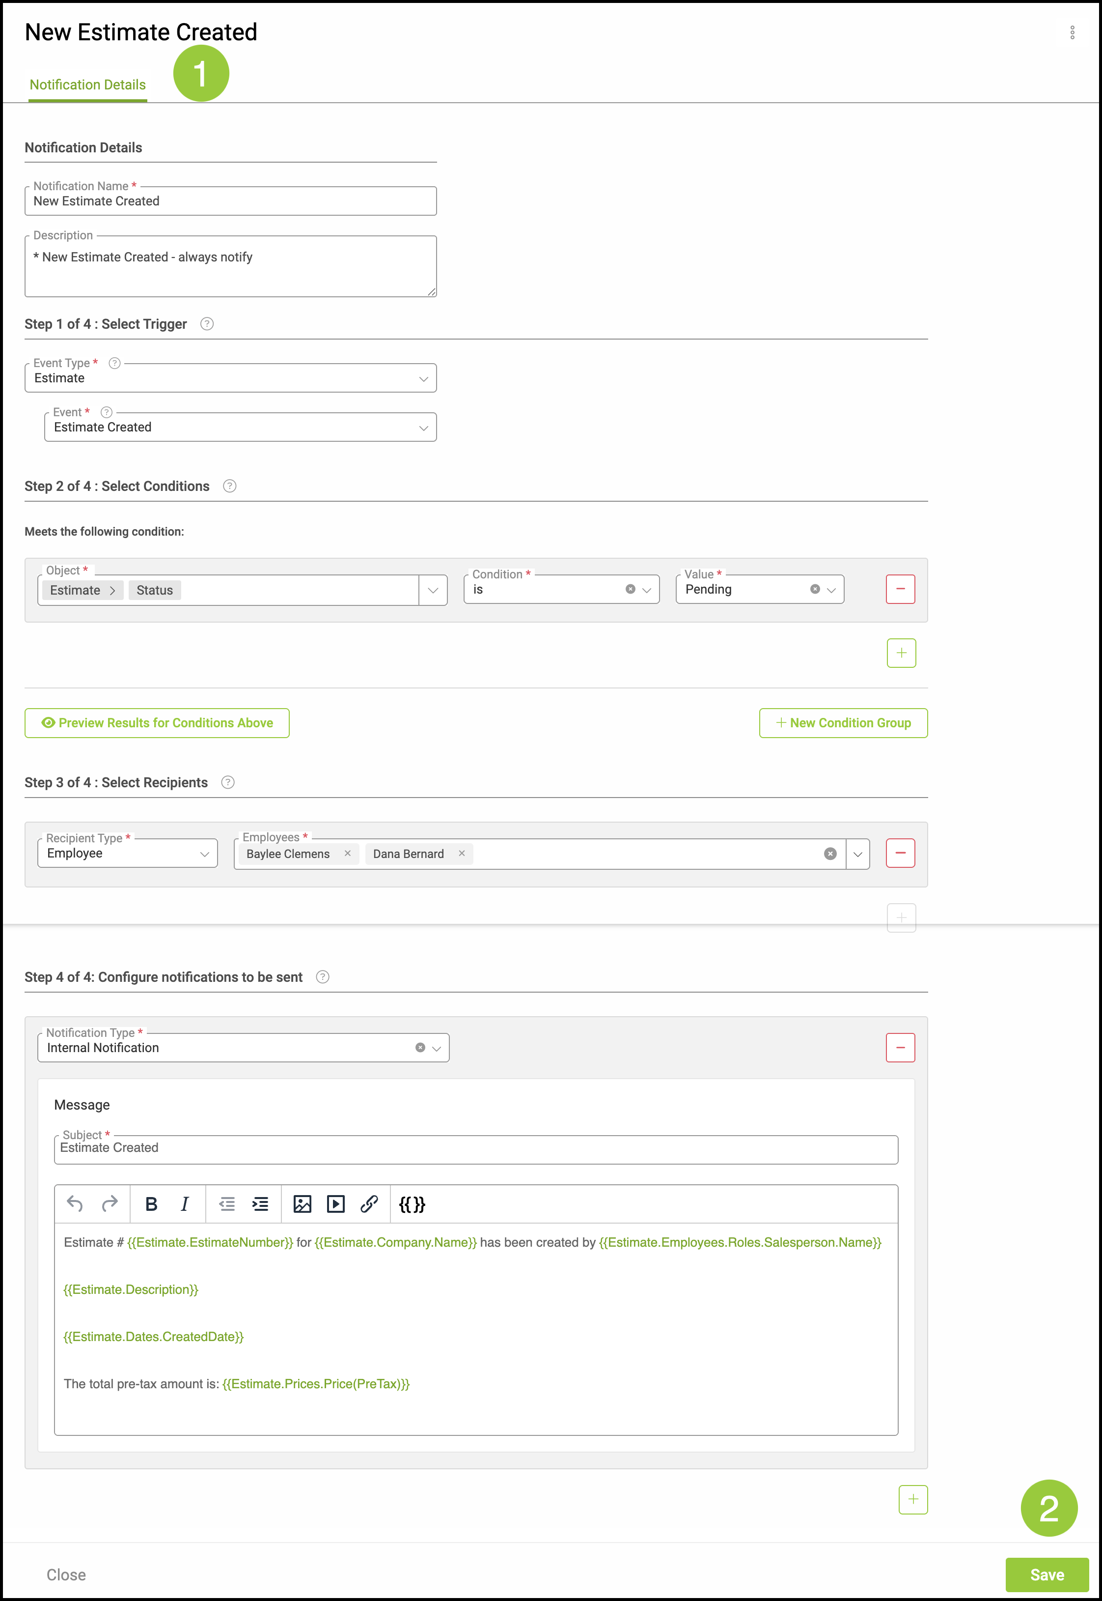Click Preview Results for Conditions Above
This screenshot has height=1601, width=1102.
157,723
